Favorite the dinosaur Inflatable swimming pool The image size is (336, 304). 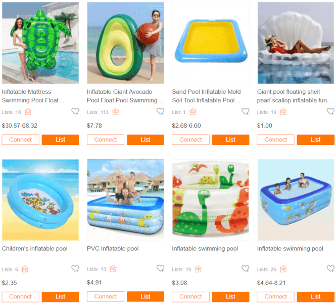tap(246, 269)
